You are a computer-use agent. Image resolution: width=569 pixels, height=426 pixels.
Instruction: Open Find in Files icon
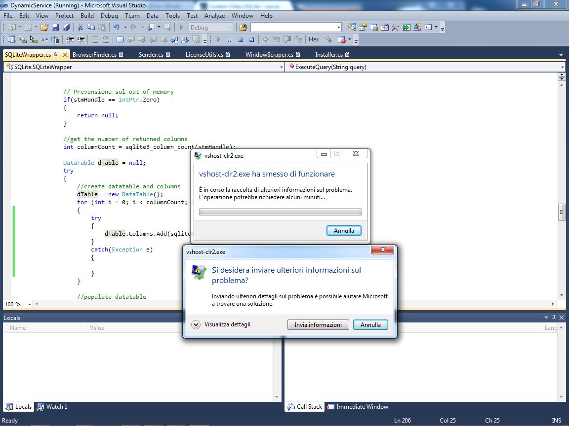point(243,27)
